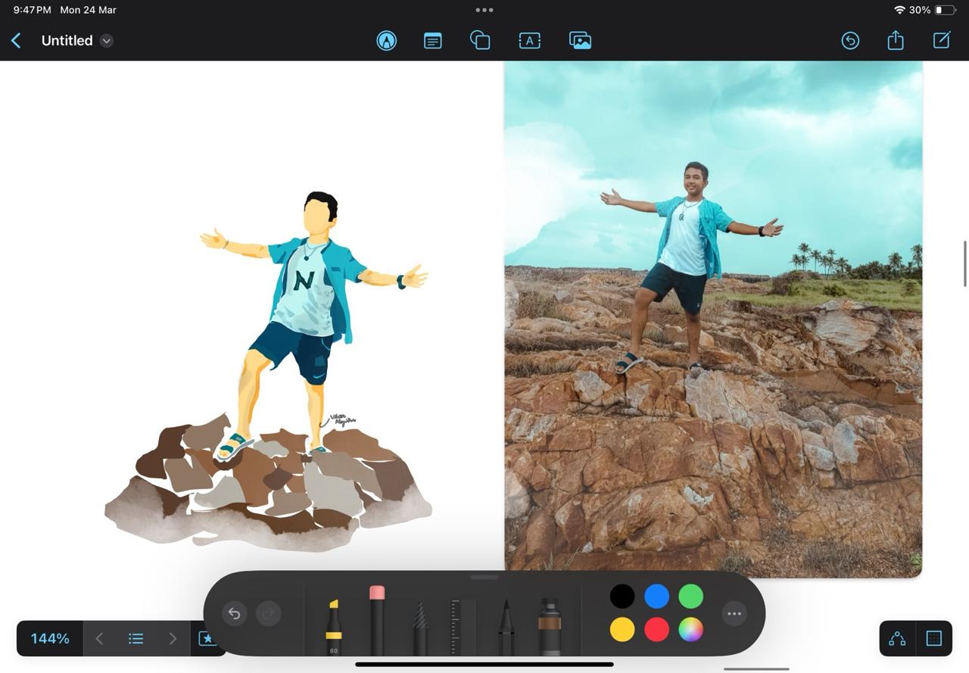Choose the green color swatch
The height and width of the screenshot is (673, 969).
pos(691,597)
